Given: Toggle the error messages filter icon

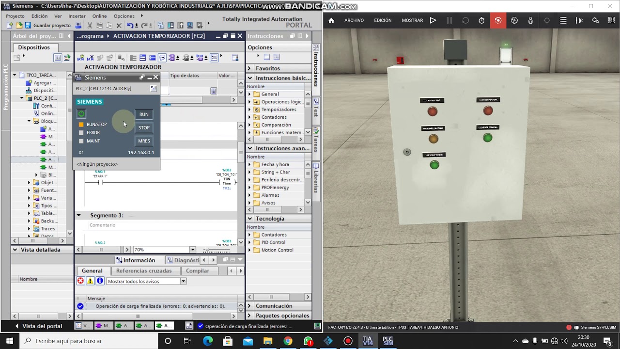Looking at the screenshot, I should tap(80, 281).
